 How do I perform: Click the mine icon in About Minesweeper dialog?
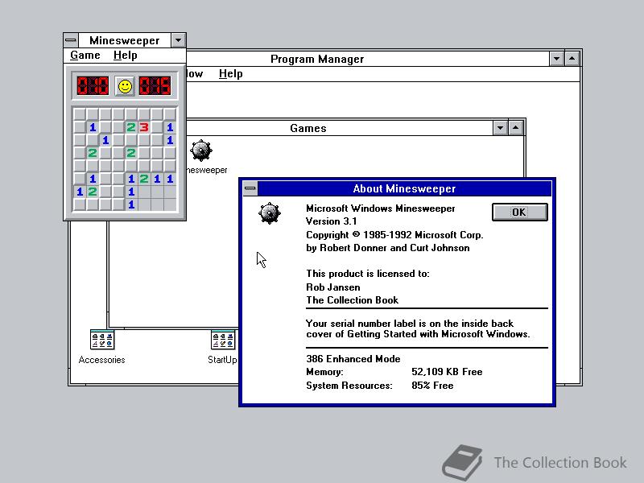[x=270, y=213]
